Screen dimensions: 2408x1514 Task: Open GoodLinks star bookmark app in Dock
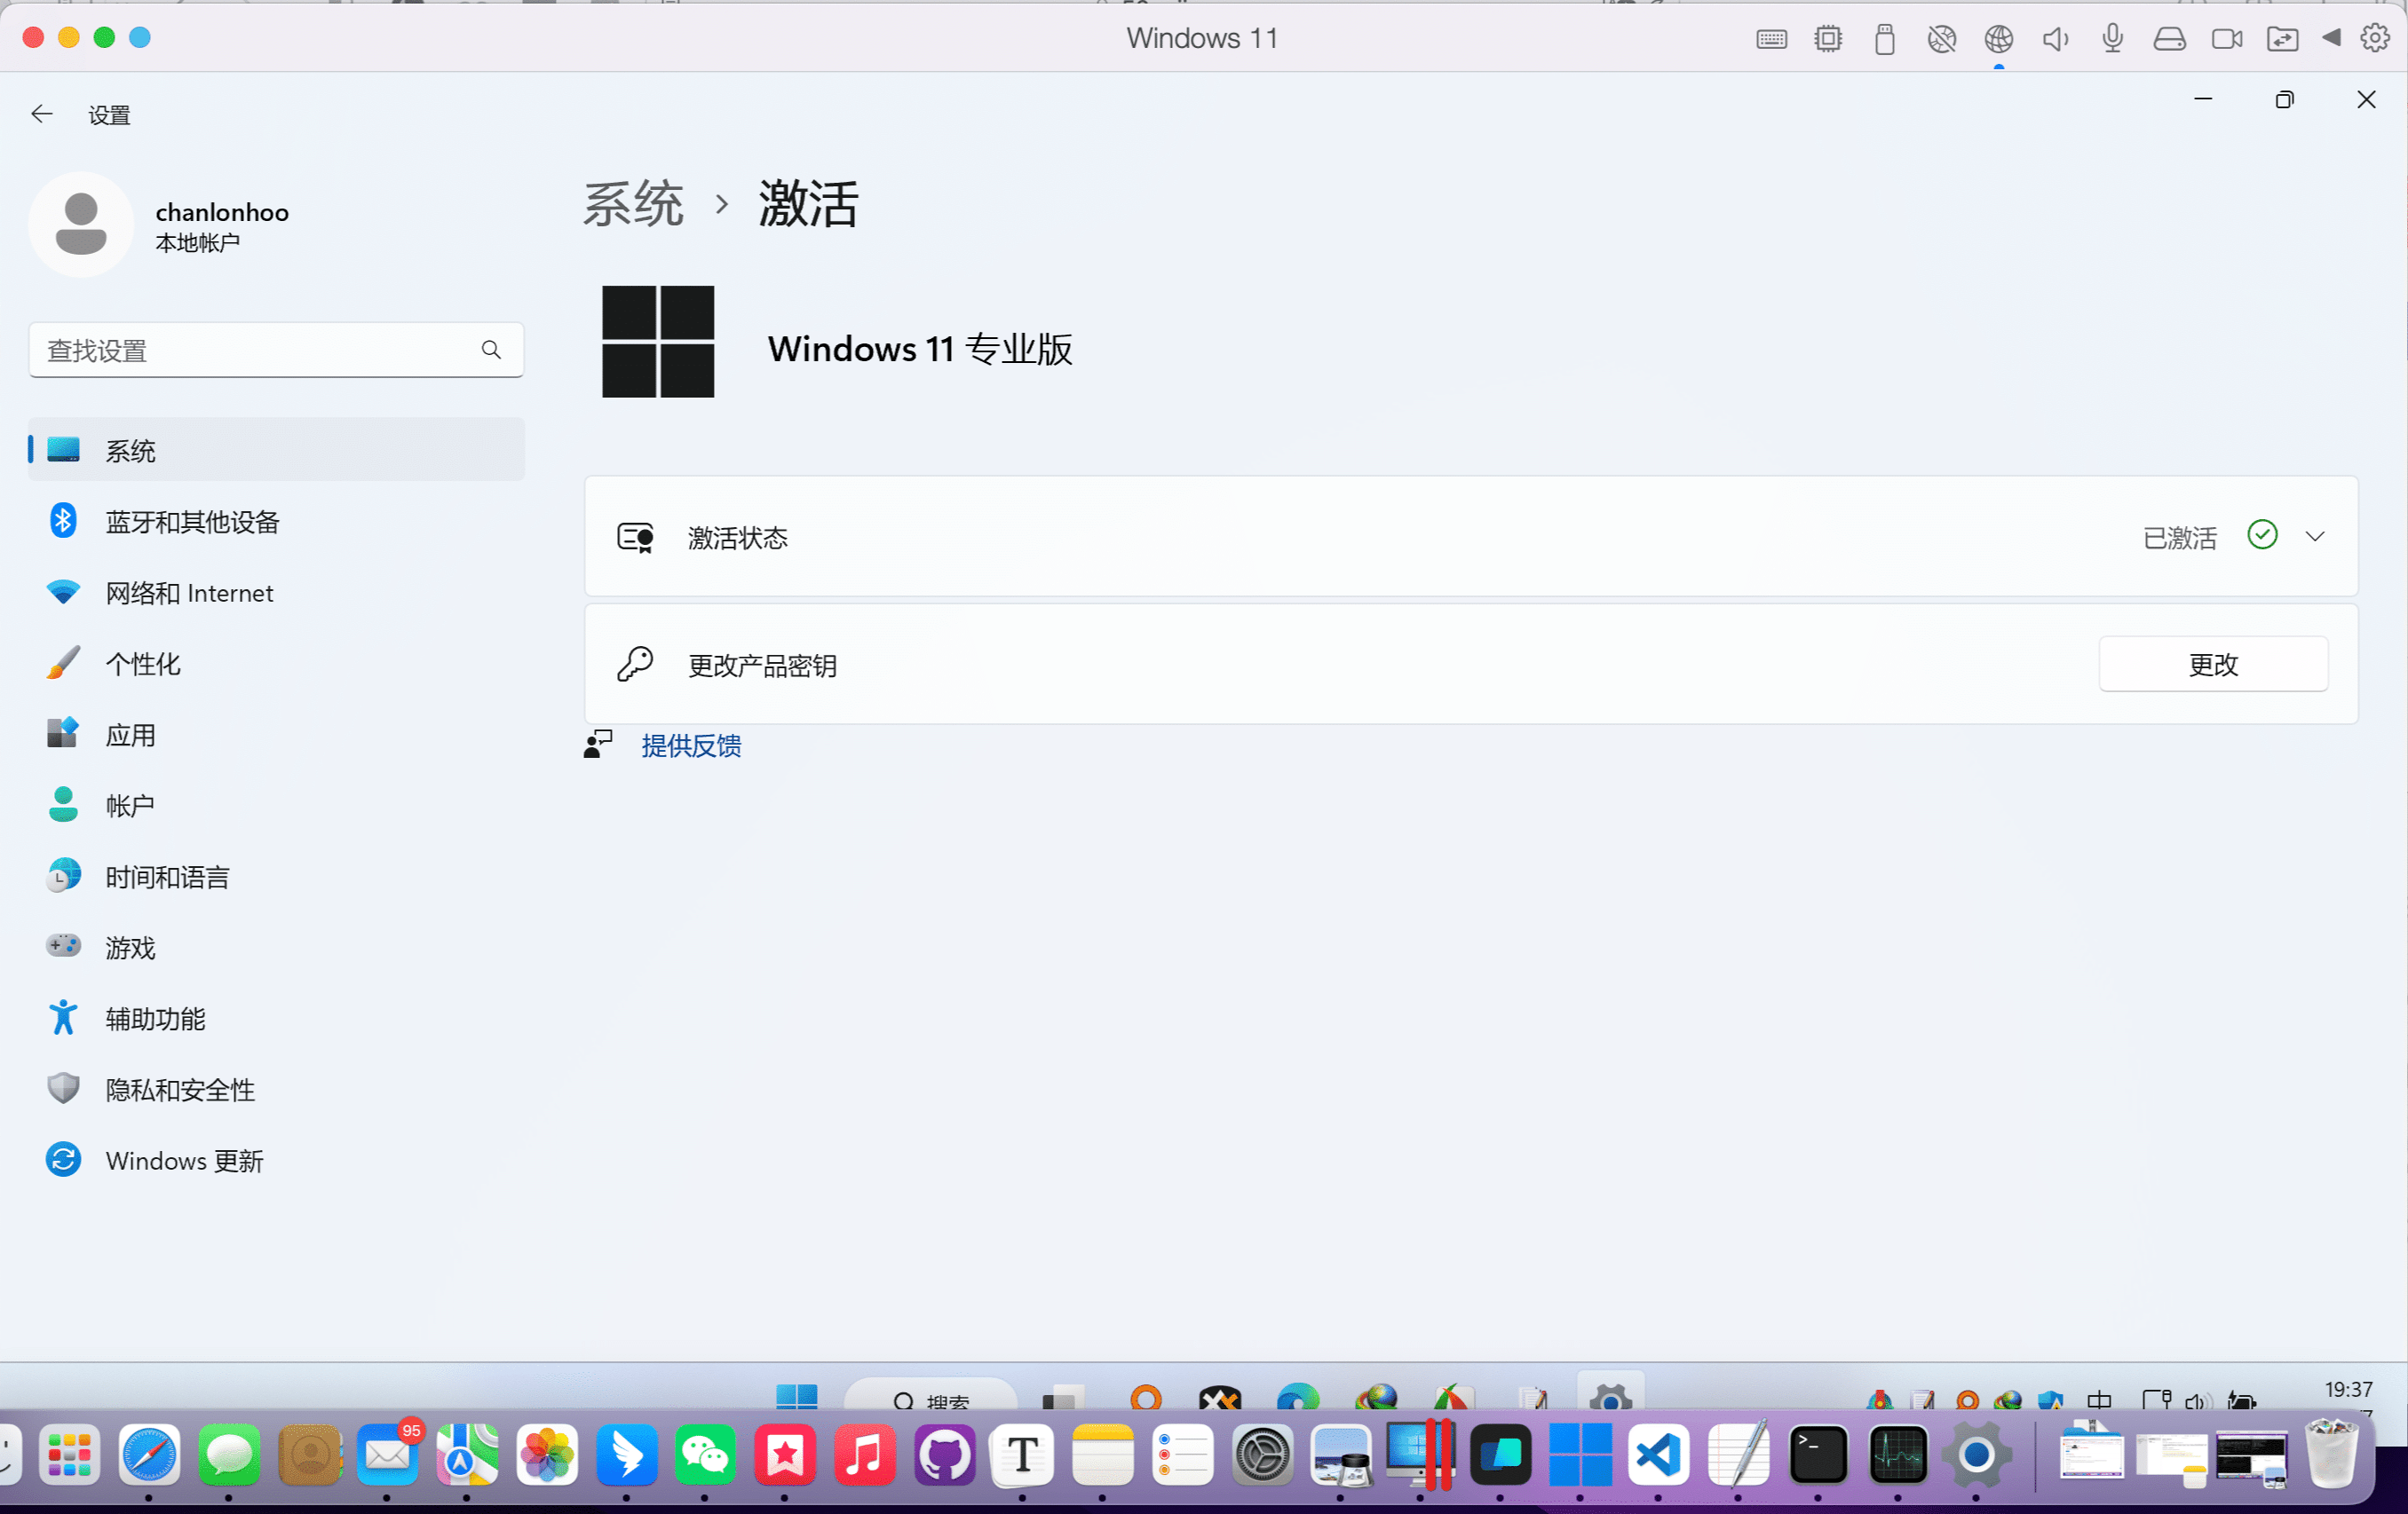(x=785, y=1454)
